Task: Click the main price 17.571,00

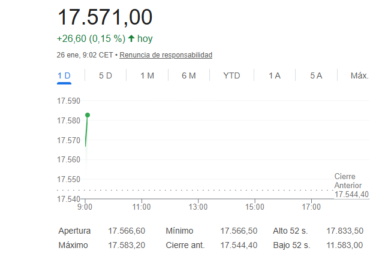Action: tap(105, 17)
